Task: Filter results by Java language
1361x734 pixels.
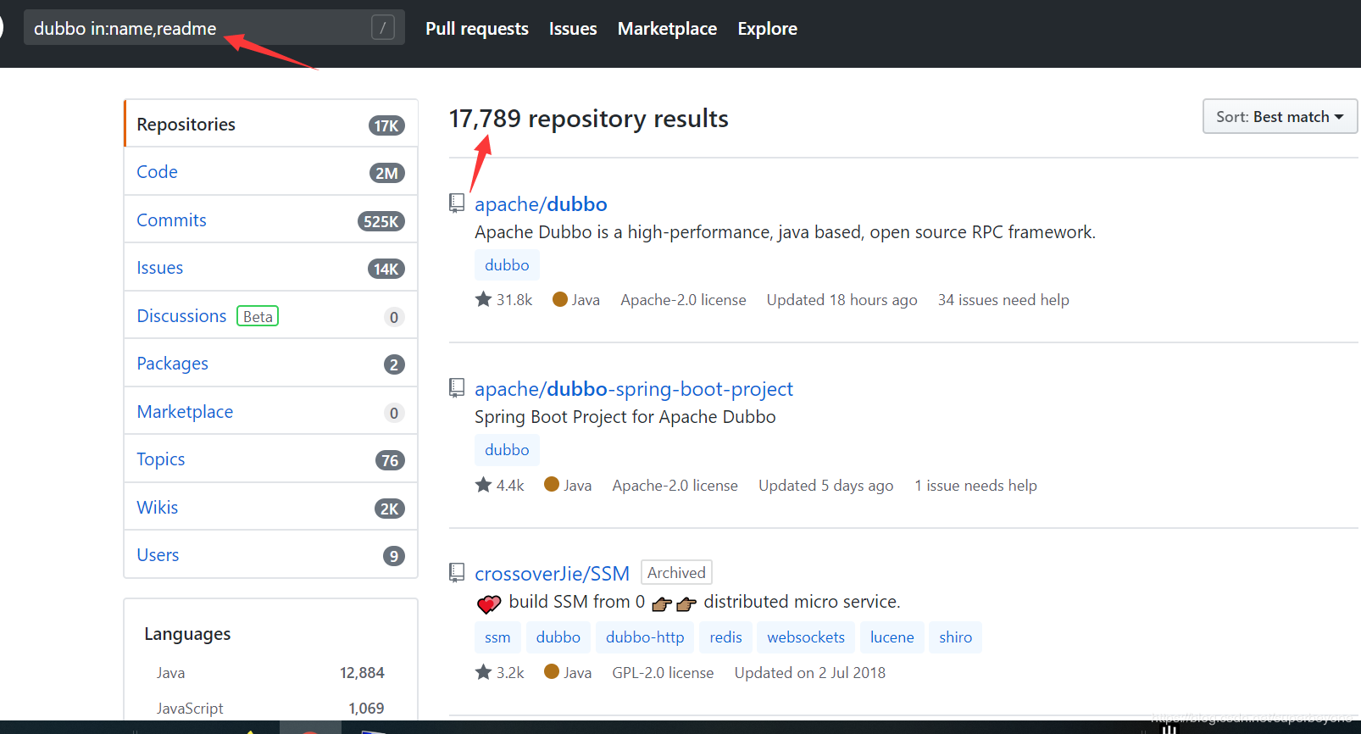Action: pos(270,673)
